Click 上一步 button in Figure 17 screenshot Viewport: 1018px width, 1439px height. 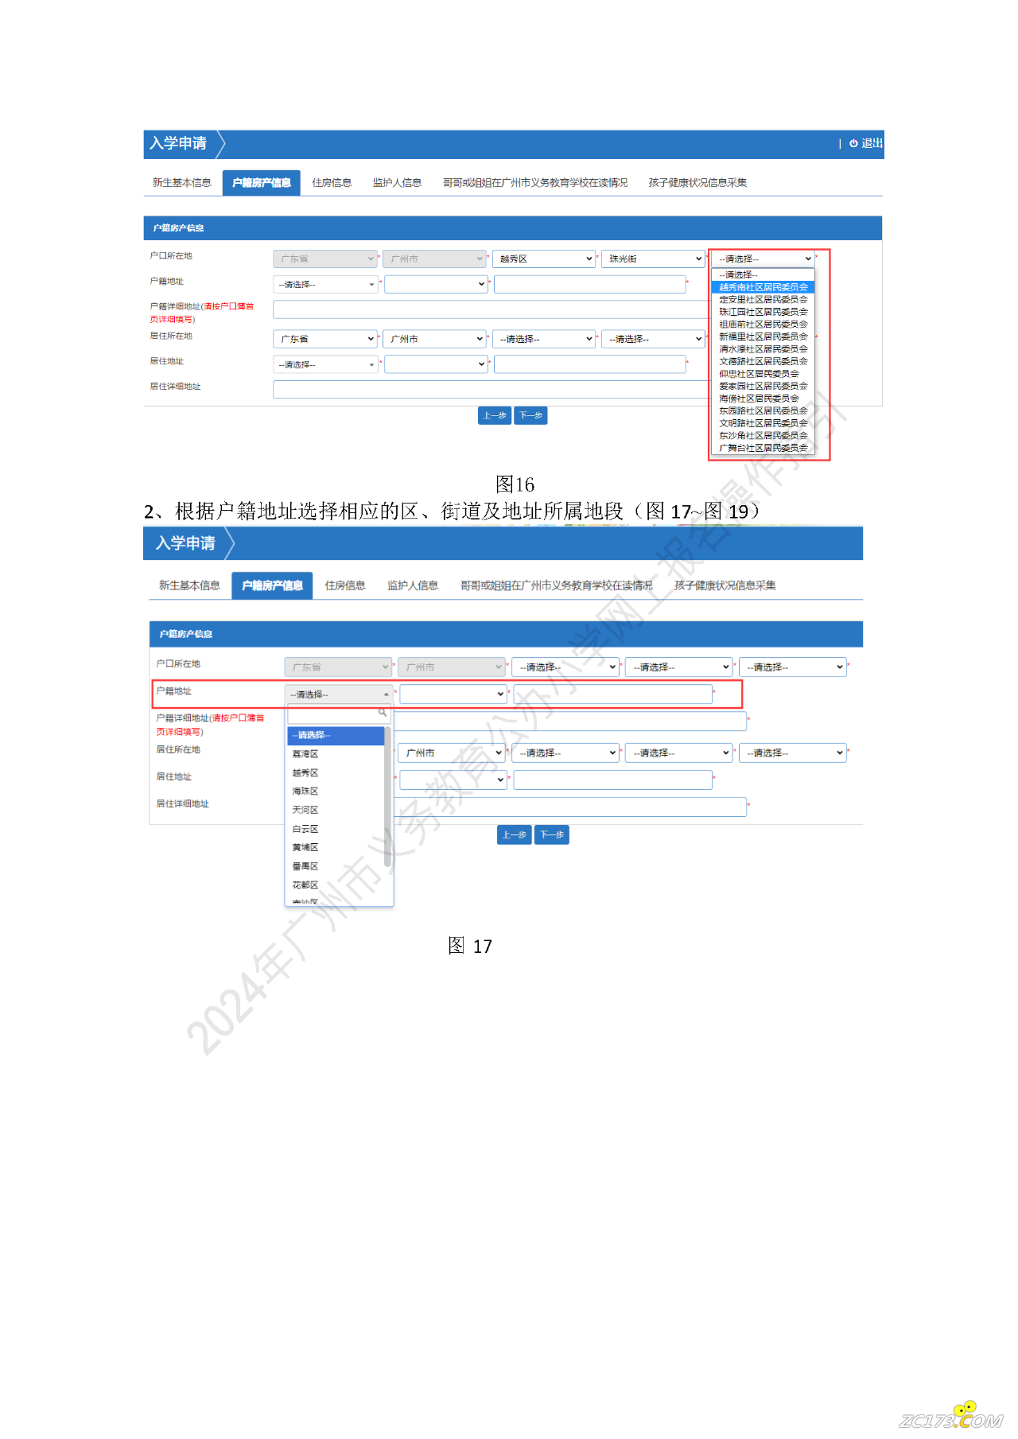(x=515, y=835)
